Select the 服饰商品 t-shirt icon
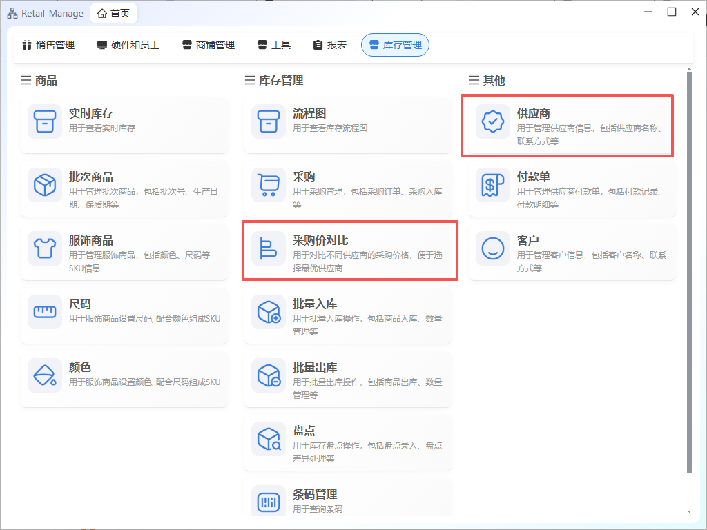The width and height of the screenshot is (707, 530). tap(45, 248)
